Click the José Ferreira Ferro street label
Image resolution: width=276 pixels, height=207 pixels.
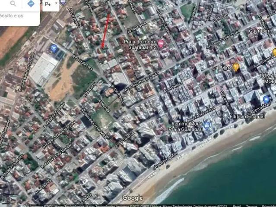(x=201, y=114)
